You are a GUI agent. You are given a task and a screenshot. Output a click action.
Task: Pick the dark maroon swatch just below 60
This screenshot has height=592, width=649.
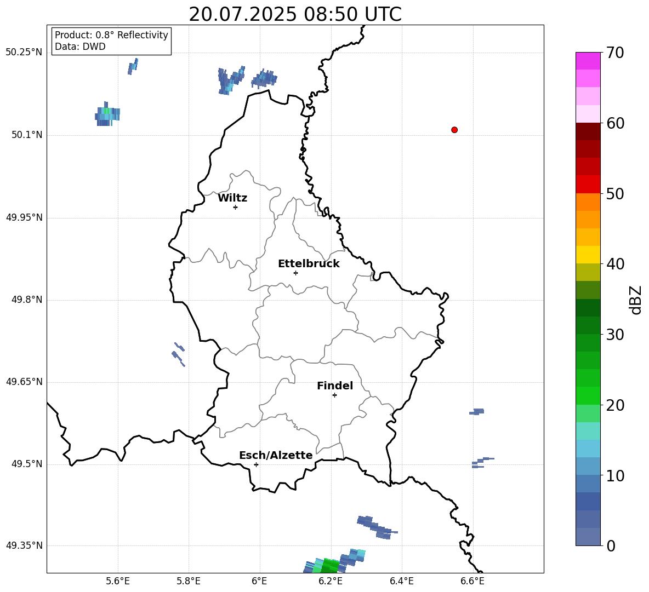pyautogui.click(x=588, y=131)
